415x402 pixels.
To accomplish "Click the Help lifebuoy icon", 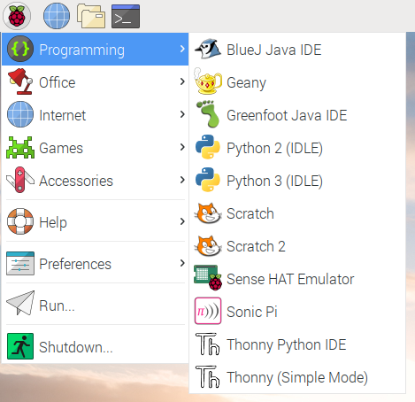I will pyautogui.click(x=20, y=221).
